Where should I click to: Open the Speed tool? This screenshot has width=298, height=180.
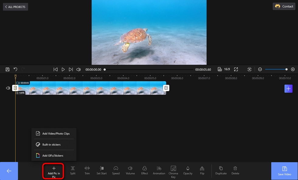116,171
